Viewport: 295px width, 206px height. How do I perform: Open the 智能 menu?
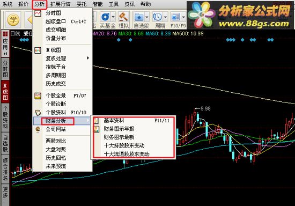98,4
